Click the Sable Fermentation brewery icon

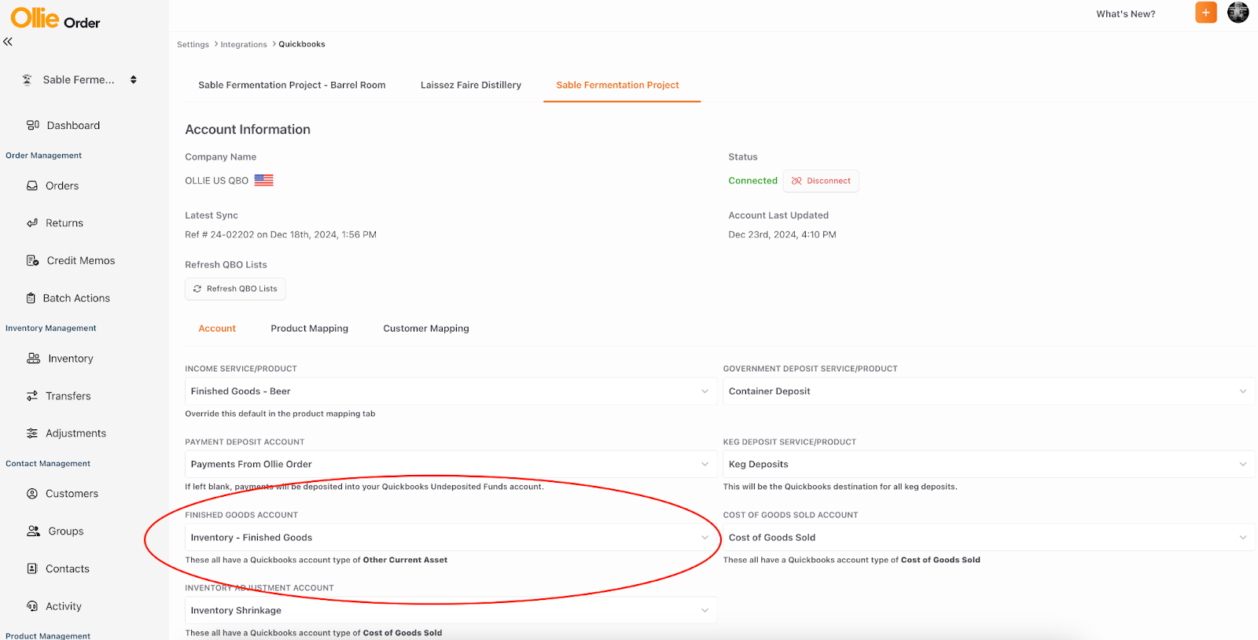coord(28,79)
